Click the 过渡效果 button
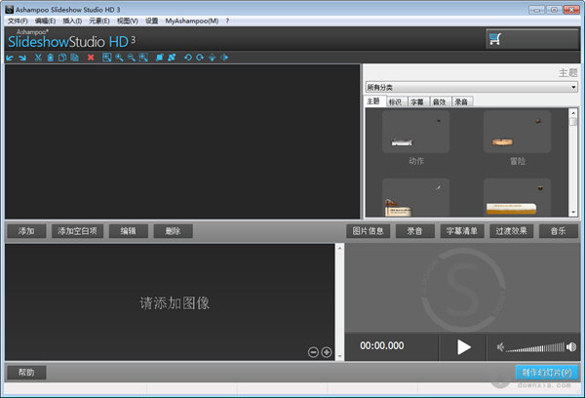Viewport: 585px width, 398px height. pyautogui.click(x=512, y=231)
